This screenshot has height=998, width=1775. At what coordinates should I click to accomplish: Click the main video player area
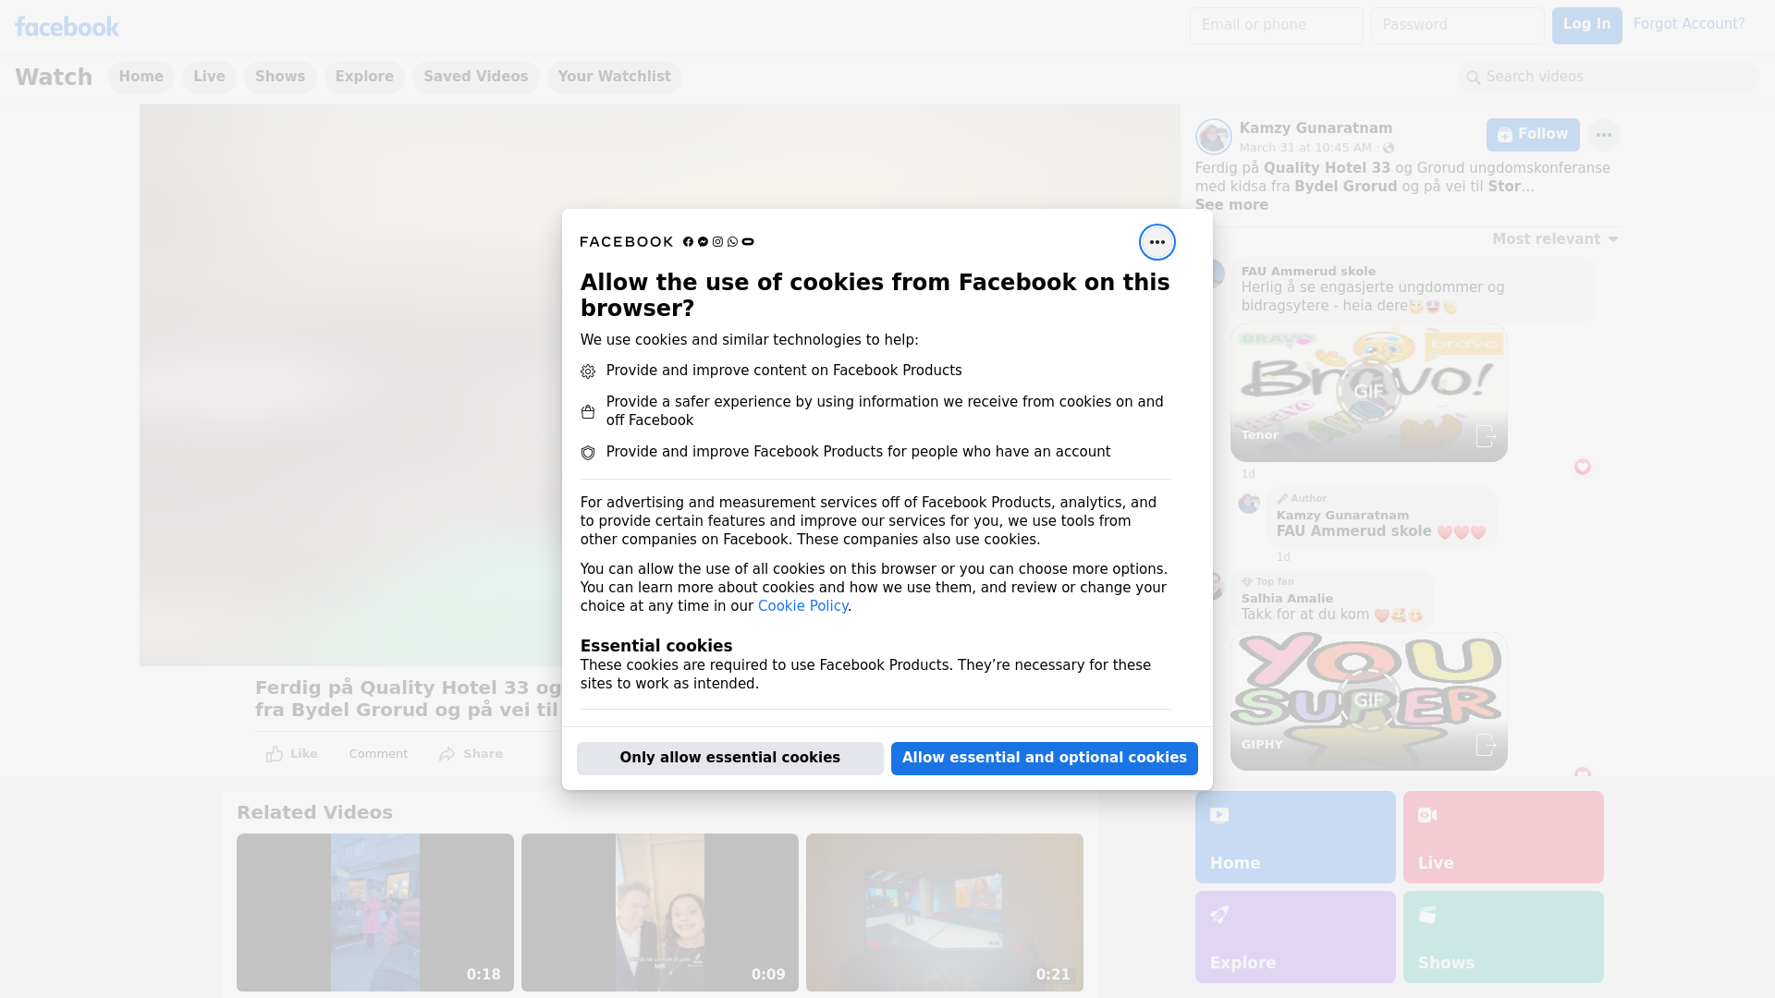pos(659,385)
